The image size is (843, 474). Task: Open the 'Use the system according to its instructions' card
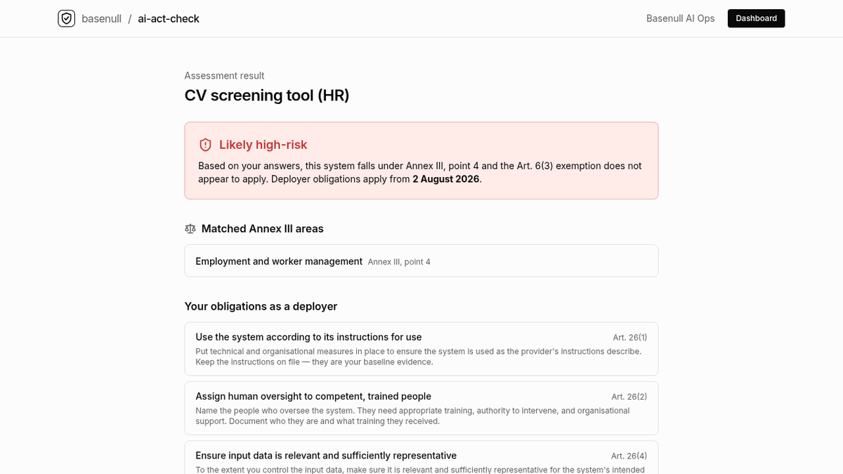[421, 349]
